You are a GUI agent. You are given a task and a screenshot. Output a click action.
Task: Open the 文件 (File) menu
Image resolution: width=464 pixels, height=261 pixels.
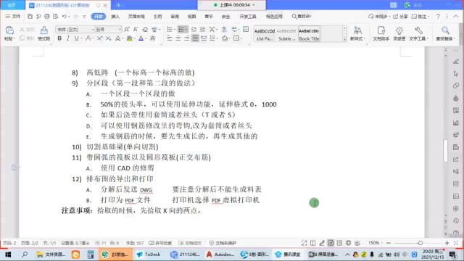point(13,16)
